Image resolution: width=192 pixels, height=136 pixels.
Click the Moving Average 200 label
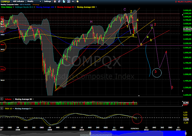(86, 7)
